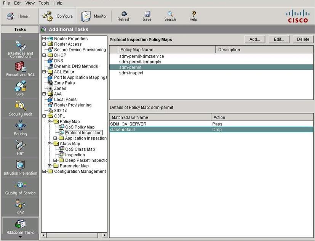
Task: Open the Monitor toolbar icon
Action: click(86, 16)
